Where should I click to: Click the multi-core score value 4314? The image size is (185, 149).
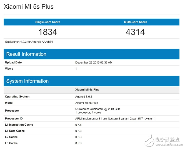135,32
